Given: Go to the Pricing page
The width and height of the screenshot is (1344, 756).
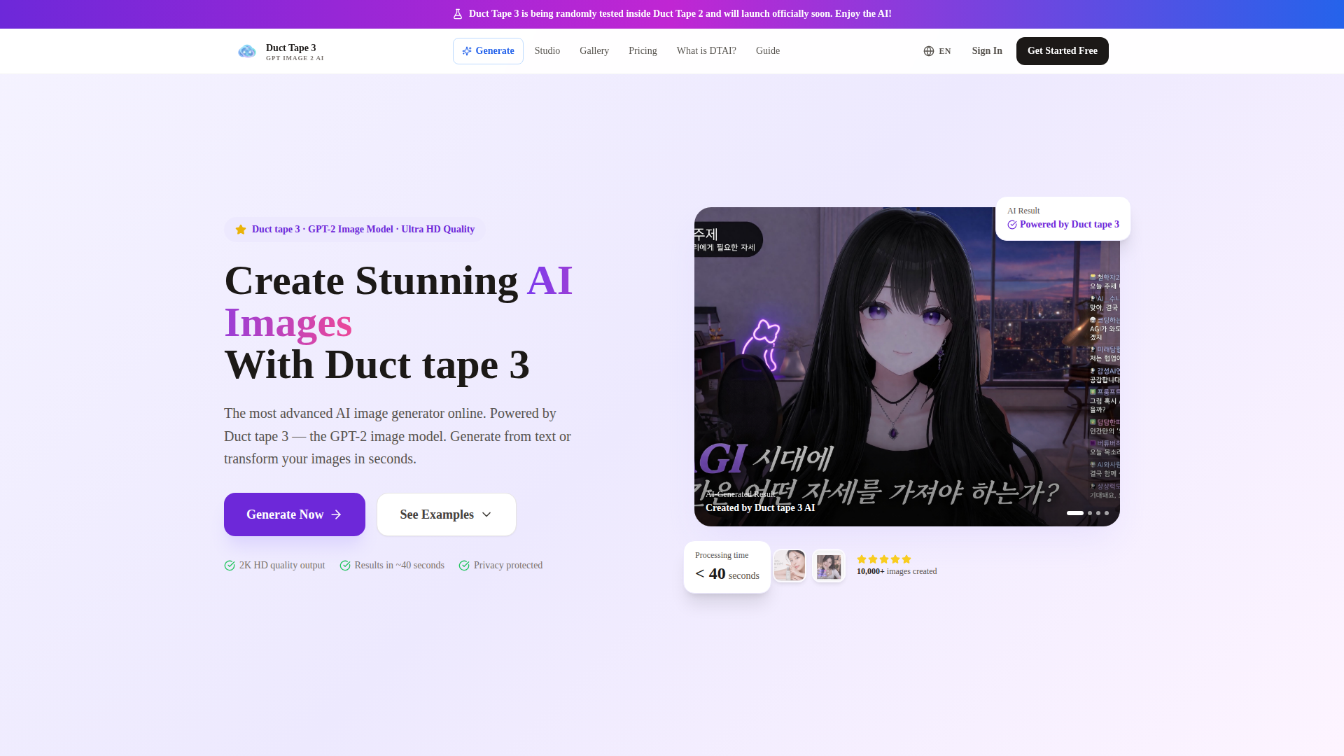Looking at the screenshot, I should 643,51.
